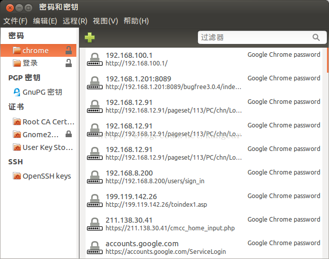
Task: Click the http://192.168.100.1/ URL text
Action: click(x=137, y=63)
